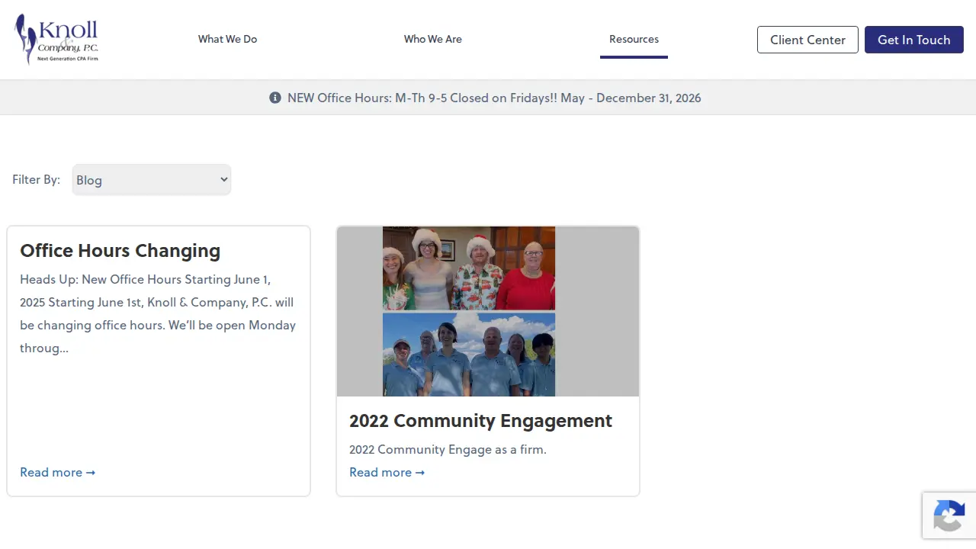
Task: Click the NEW Office Hours announcement text
Action: click(x=494, y=98)
